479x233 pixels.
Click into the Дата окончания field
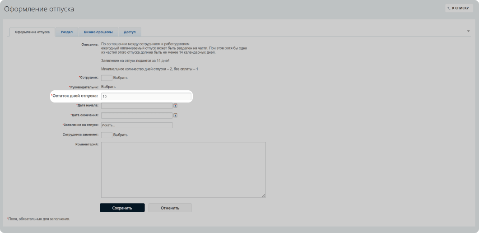click(136, 115)
